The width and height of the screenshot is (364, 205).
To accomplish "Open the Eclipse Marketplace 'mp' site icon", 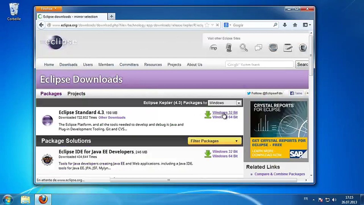I will click(214, 48).
